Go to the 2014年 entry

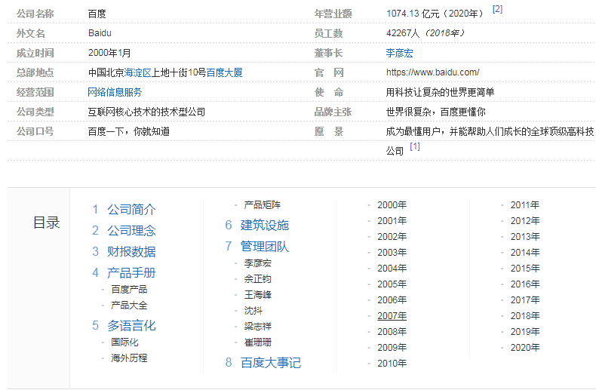tap(525, 253)
